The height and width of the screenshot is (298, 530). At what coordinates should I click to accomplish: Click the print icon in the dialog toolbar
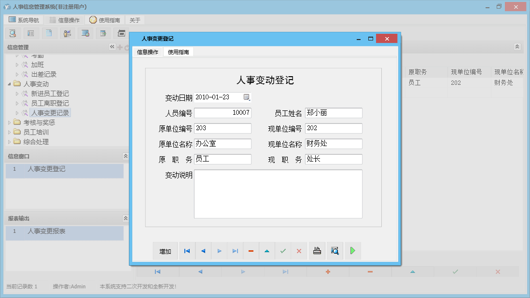tap(317, 251)
